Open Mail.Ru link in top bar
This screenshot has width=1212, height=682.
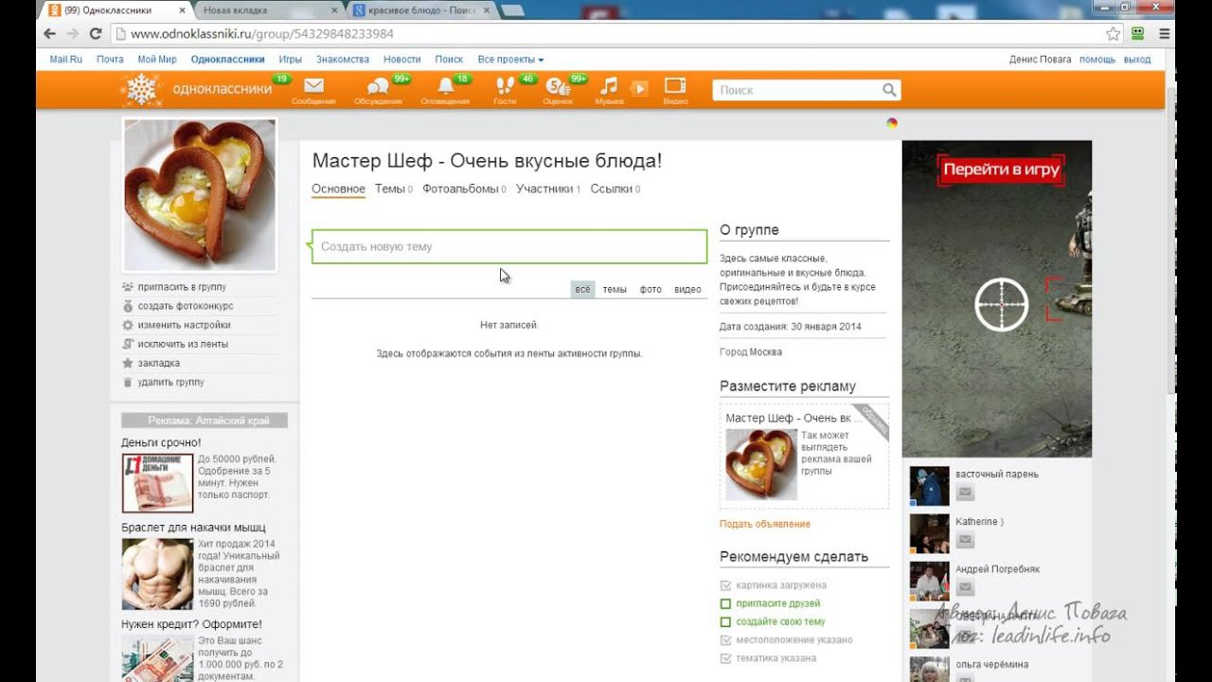click(65, 59)
